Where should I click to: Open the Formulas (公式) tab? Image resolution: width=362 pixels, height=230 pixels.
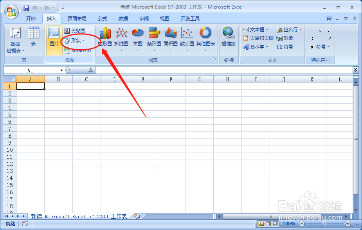tap(102, 18)
